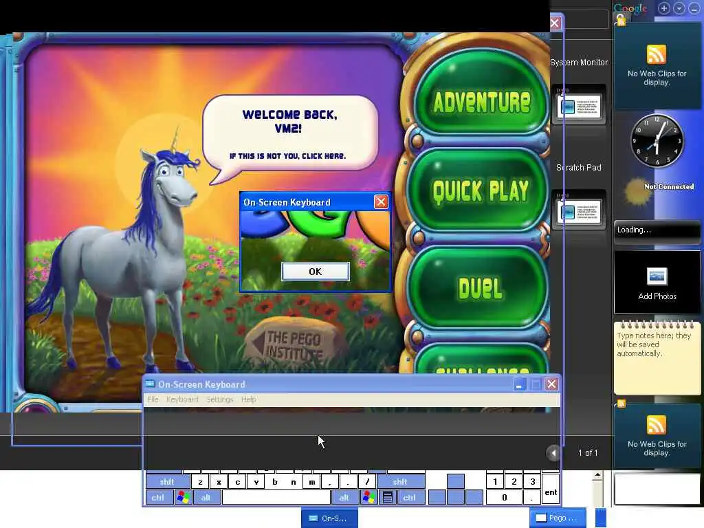Click the 'z' key on the keyboard

pyautogui.click(x=200, y=482)
